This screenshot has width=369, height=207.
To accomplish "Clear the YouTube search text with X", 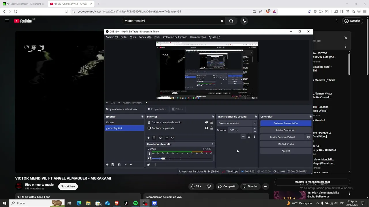I will (222, 21).
